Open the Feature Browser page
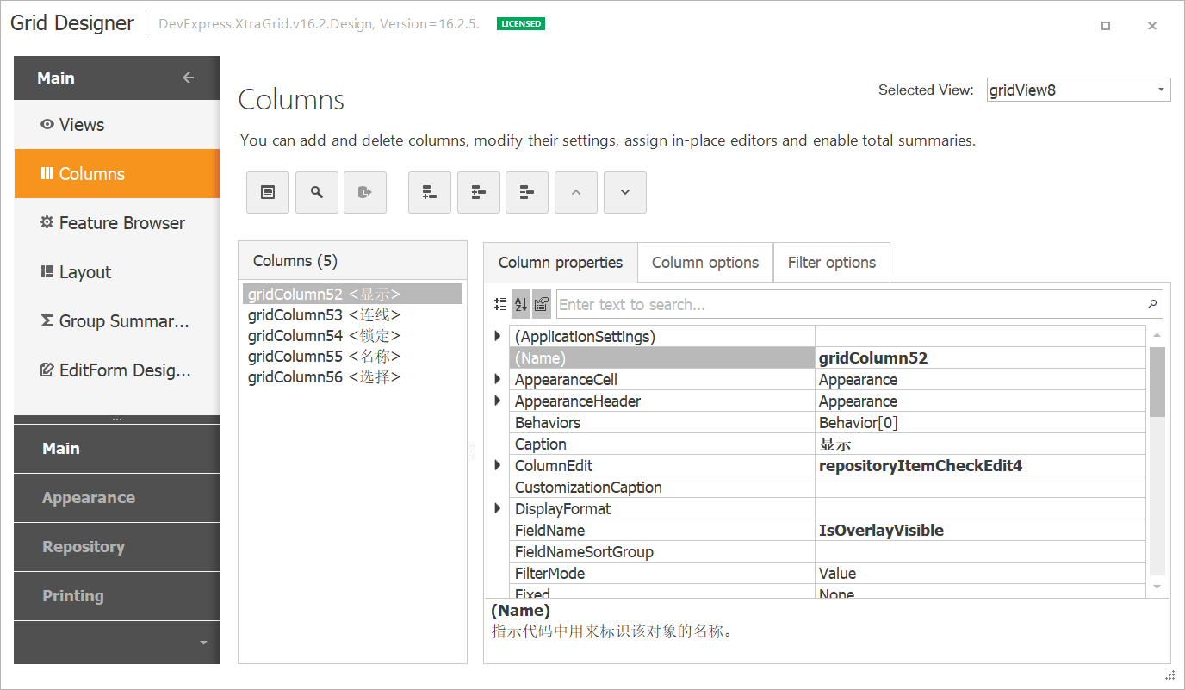This screenshot has height=690, width=1185. pyautogui.click(x=117, y=222)
